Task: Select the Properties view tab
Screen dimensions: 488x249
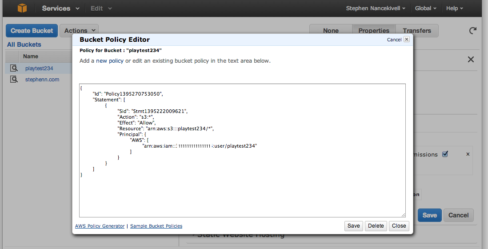Action: click(374, 31)
